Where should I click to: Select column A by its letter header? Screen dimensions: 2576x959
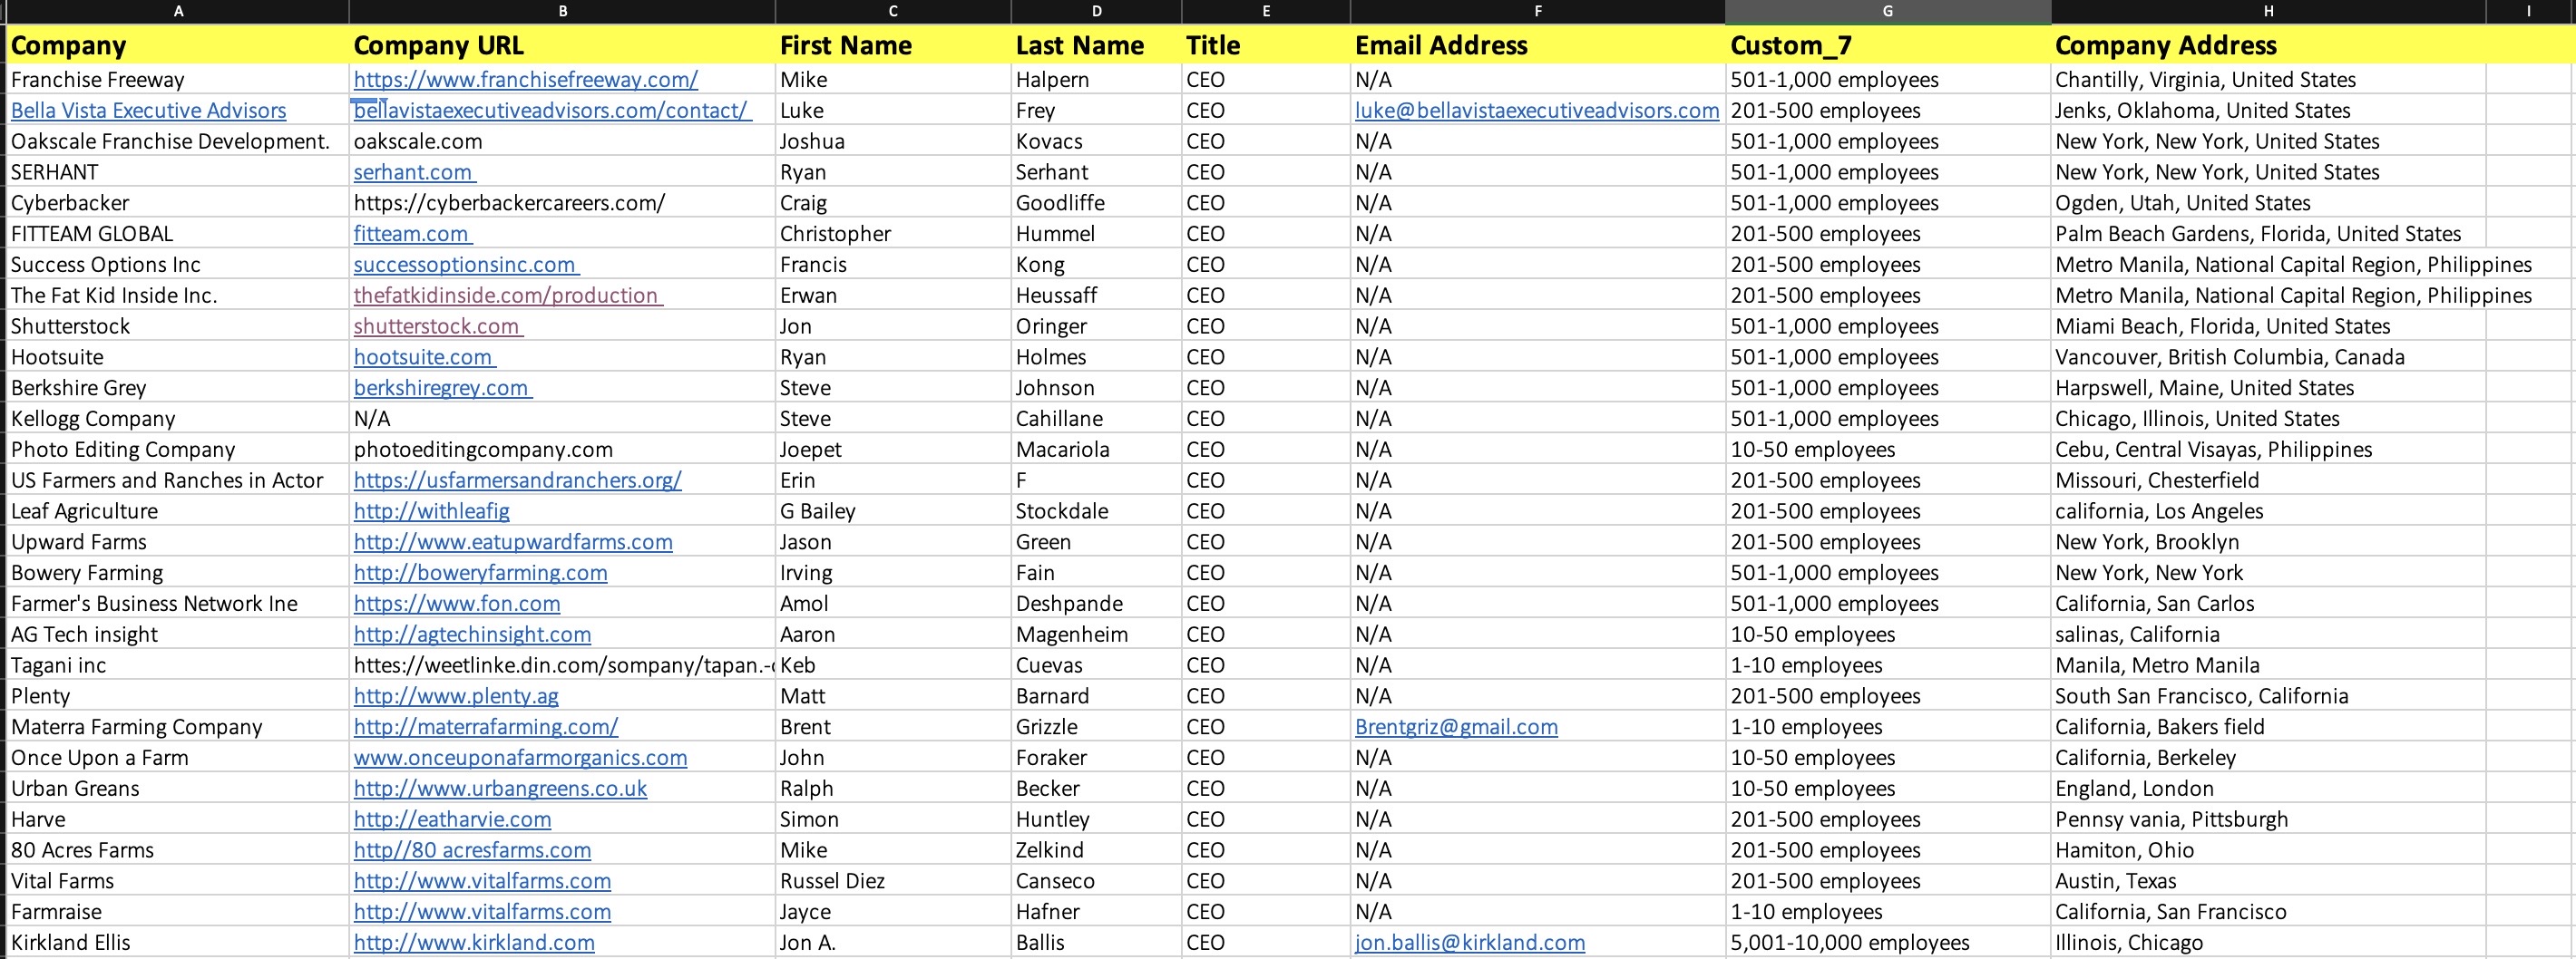[178, 11]
